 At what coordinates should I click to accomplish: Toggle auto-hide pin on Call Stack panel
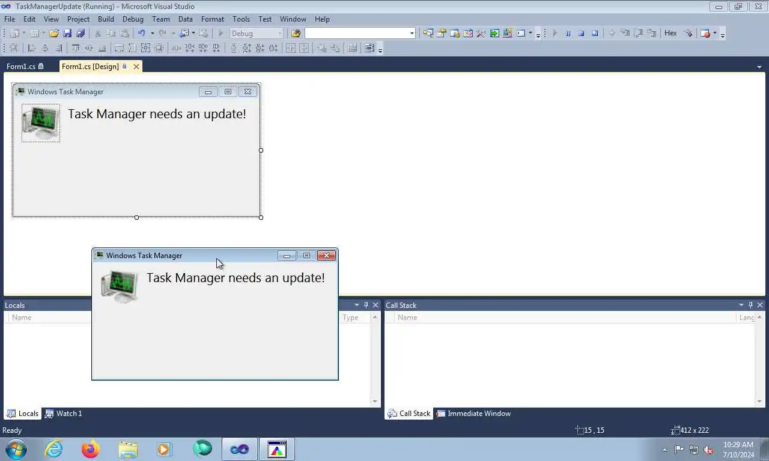(x=750, y=305)
